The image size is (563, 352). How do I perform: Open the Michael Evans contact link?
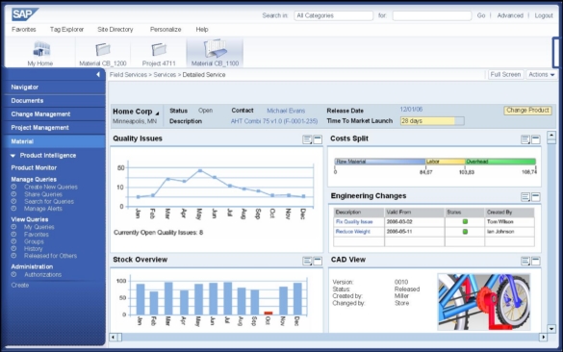[286, 111]
